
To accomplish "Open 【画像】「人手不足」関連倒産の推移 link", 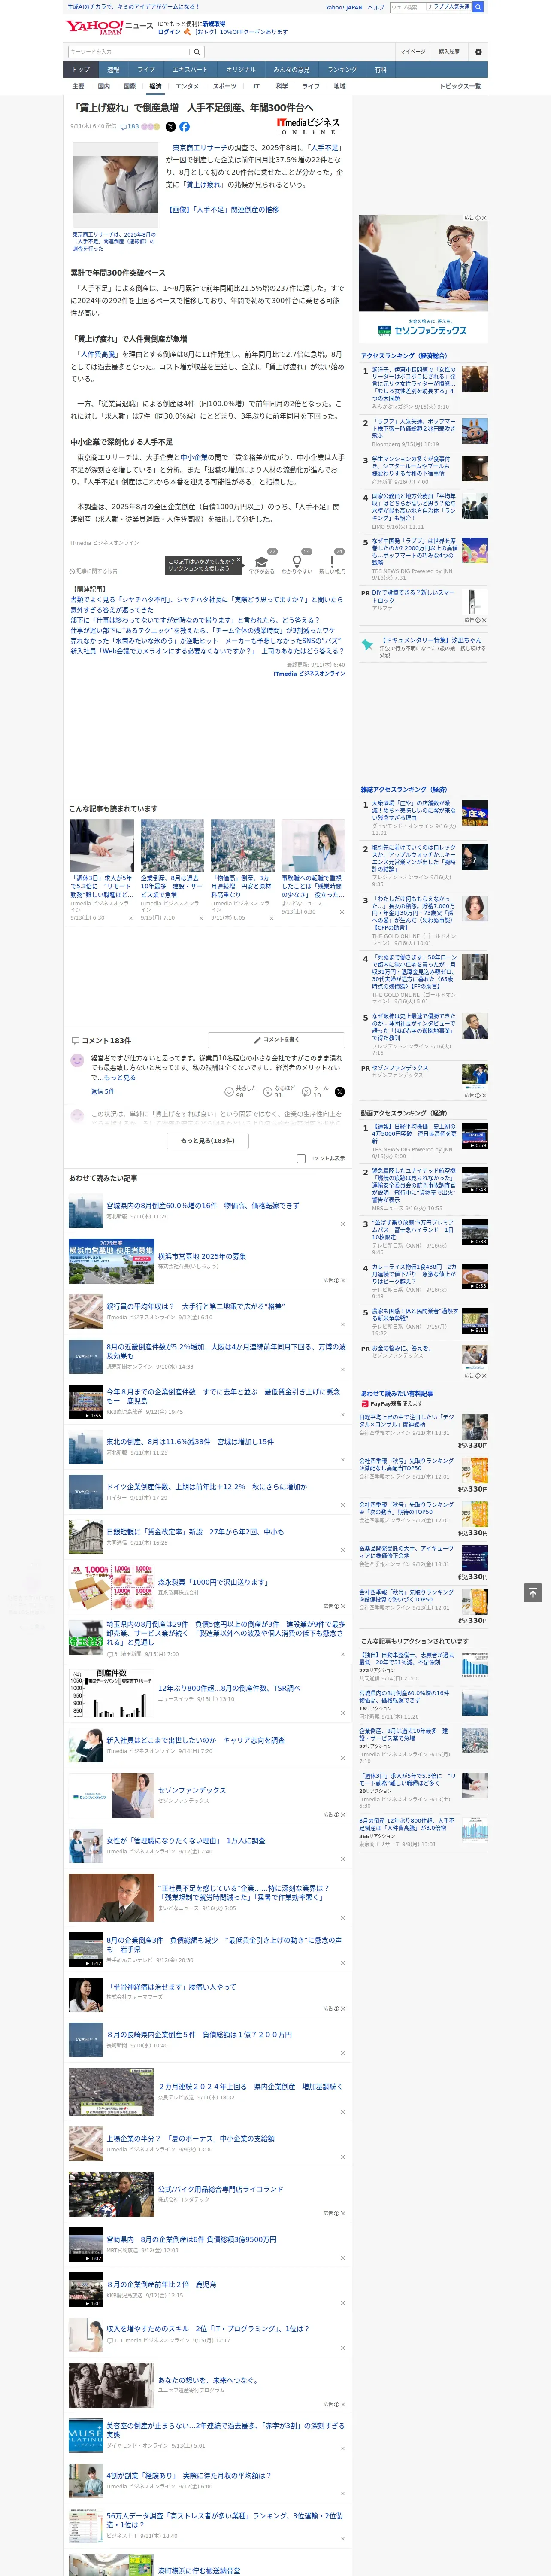I will coord(223,210).
